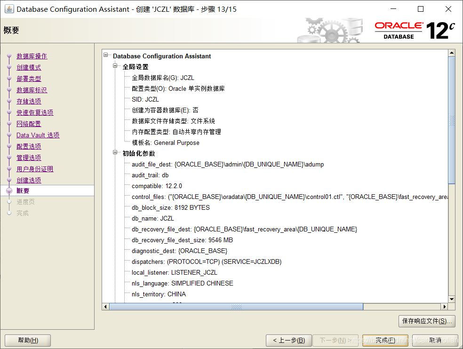Select the 内存配置类型 row

(x=176, y=132)
